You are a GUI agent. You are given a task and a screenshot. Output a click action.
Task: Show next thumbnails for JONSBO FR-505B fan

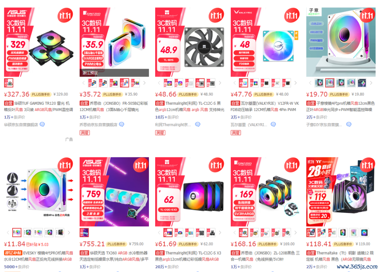(145, 83)
